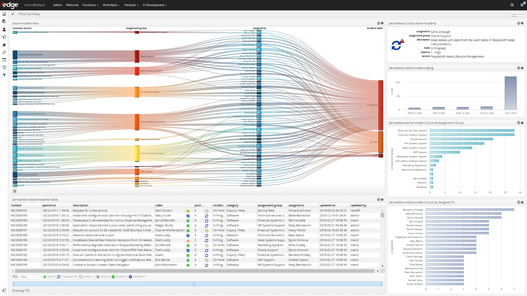The height and width of the screenshot is (296, 527).
Task: Expand the In Development dropdown menu
Action: click(x=155, y=5)
